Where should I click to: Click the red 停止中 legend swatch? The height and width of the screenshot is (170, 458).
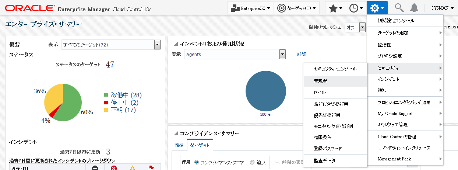pyautogui.click(x=106, y=103)
